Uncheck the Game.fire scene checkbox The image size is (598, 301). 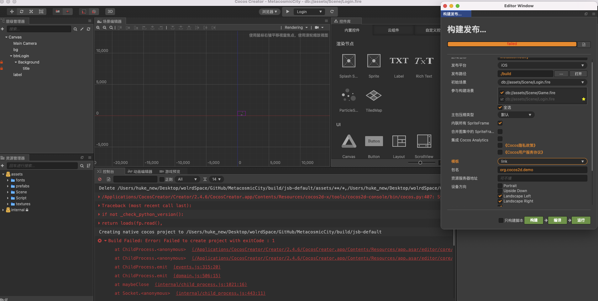[x=502, y=93]
